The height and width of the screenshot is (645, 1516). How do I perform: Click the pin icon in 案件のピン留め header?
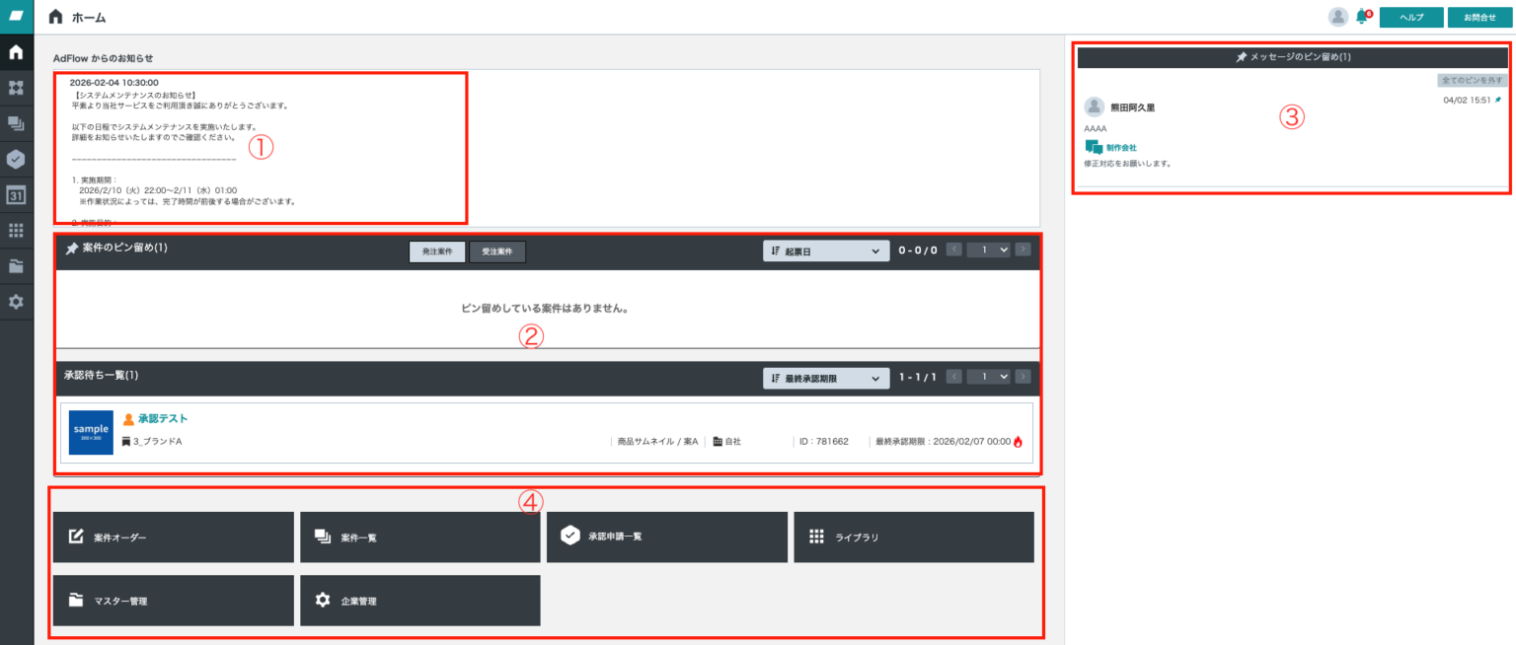click(x=71, y=250)
